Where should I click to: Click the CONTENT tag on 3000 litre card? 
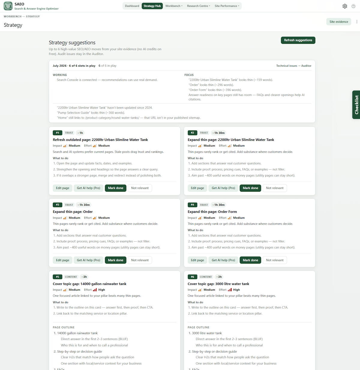click(206, 277)
